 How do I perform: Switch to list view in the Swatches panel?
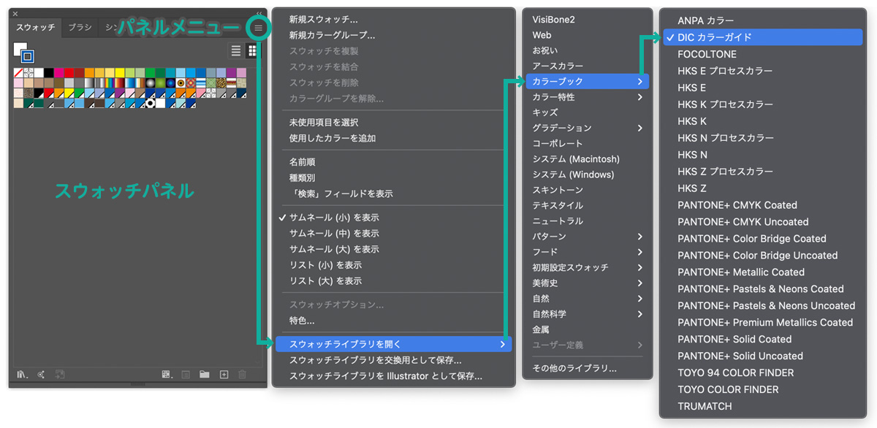coord(235,50)
